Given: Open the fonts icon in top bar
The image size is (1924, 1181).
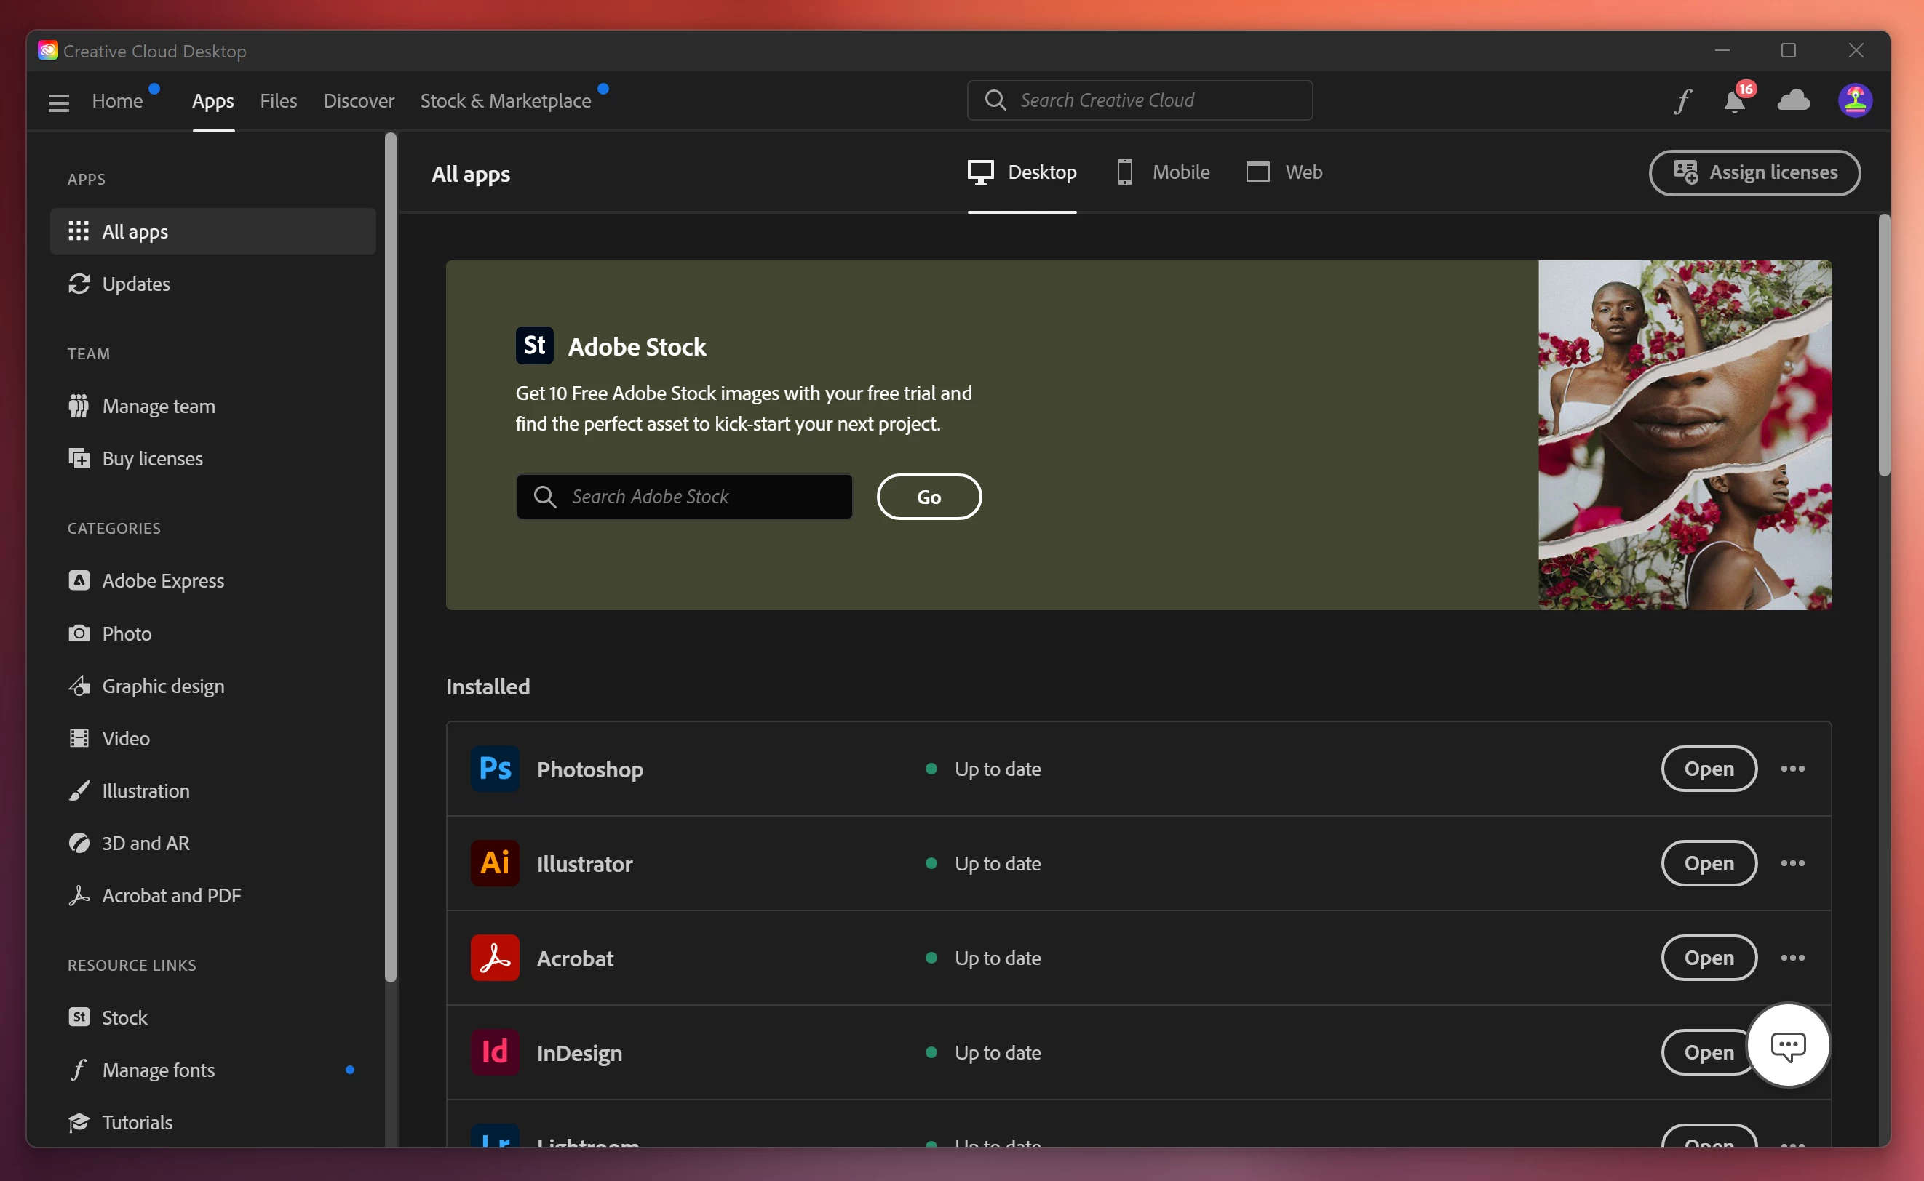Looking at the screenshot, I should pos(1682,101).
